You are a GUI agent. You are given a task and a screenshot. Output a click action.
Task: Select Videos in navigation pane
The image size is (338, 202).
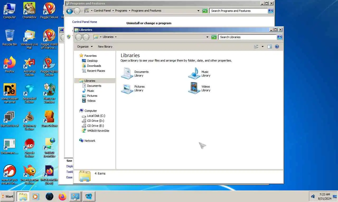[x=91, y=101]
